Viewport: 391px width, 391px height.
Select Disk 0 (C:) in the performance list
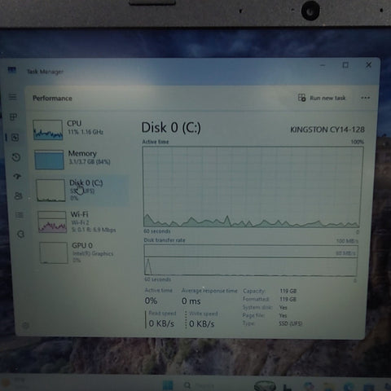point(82,190)
